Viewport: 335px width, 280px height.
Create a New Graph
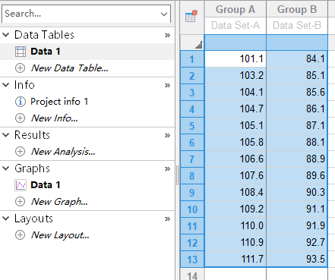pos(59,202)
